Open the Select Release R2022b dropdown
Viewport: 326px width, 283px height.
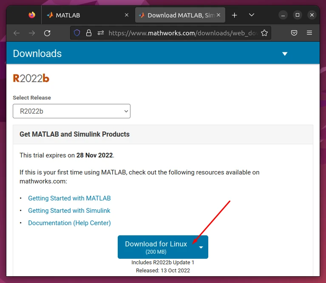[71, 111]
